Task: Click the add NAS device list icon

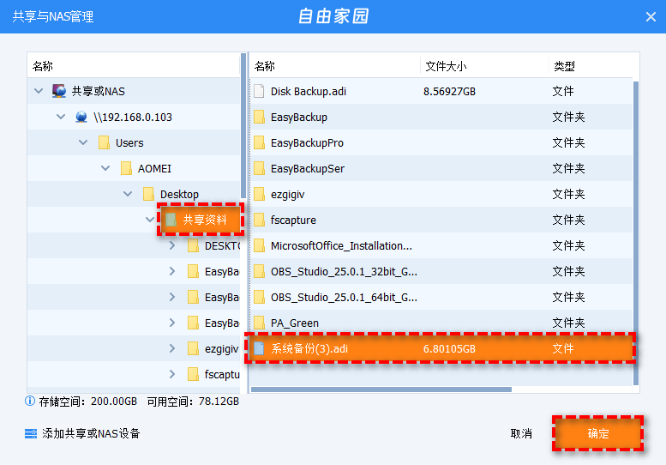Action: (x=31, y=433)
